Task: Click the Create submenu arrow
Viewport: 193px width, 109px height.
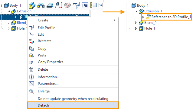Action: [115, 20]
